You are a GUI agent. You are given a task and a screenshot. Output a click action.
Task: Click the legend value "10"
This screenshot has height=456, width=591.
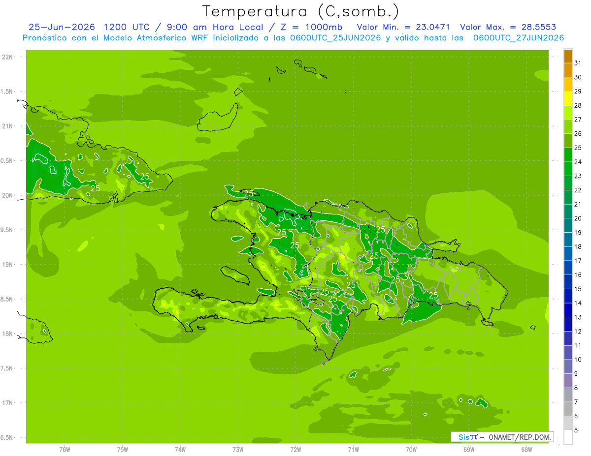578,359
